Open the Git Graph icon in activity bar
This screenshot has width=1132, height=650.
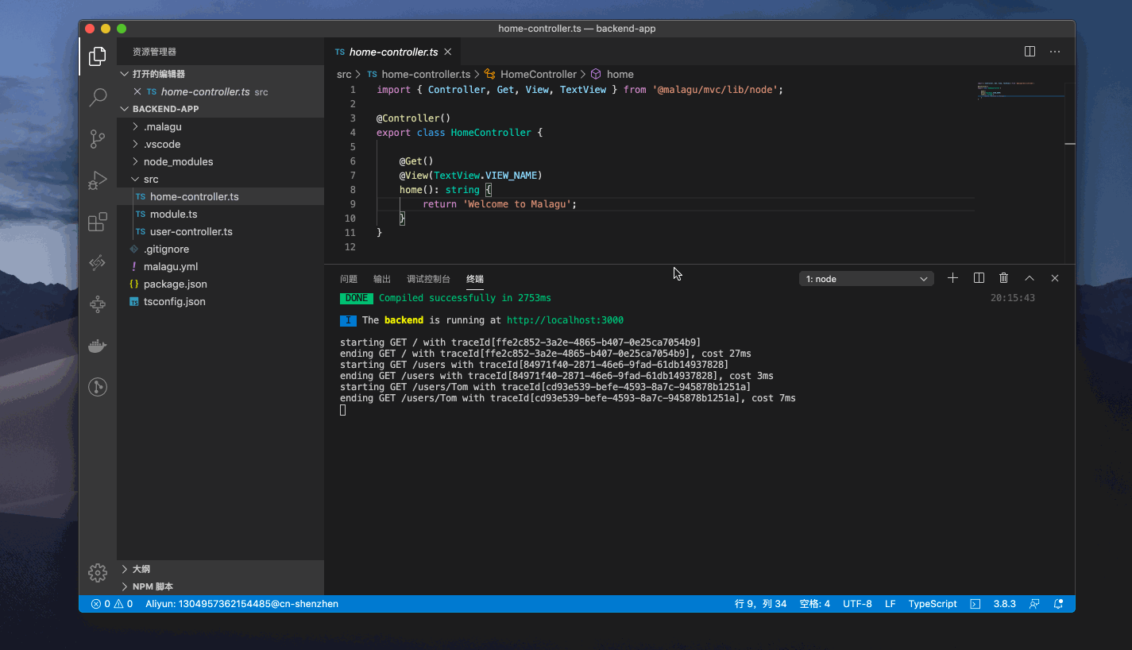tap(98, 387)
